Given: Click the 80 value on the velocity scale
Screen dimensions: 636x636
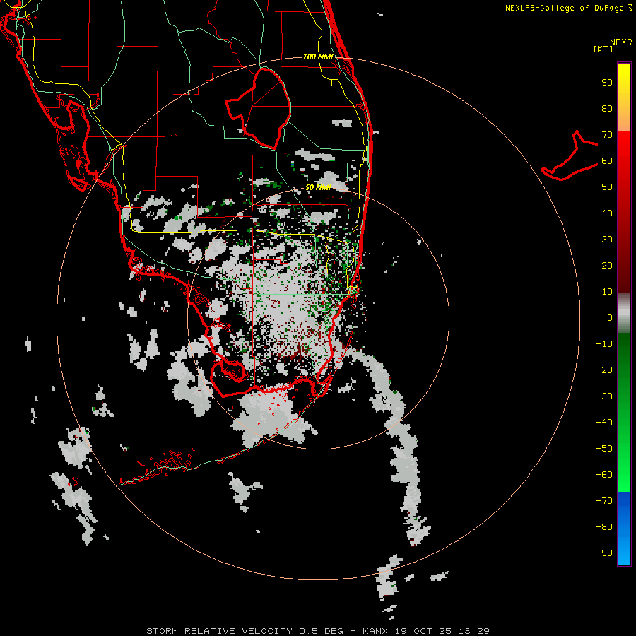Looking at the screenshot, I should pyautogui.click(x=607, y=108).
